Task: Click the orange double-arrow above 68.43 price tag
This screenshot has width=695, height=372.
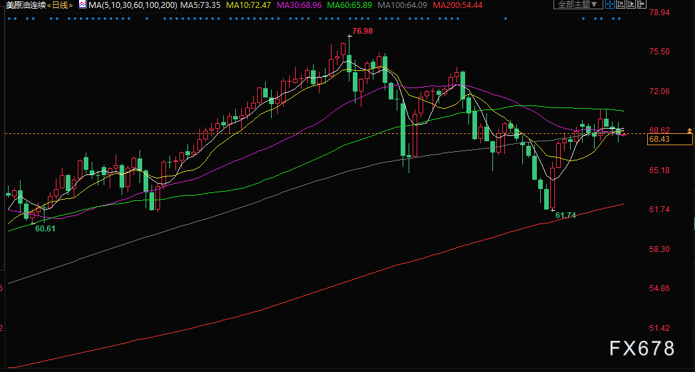Action: pos(691,130)
